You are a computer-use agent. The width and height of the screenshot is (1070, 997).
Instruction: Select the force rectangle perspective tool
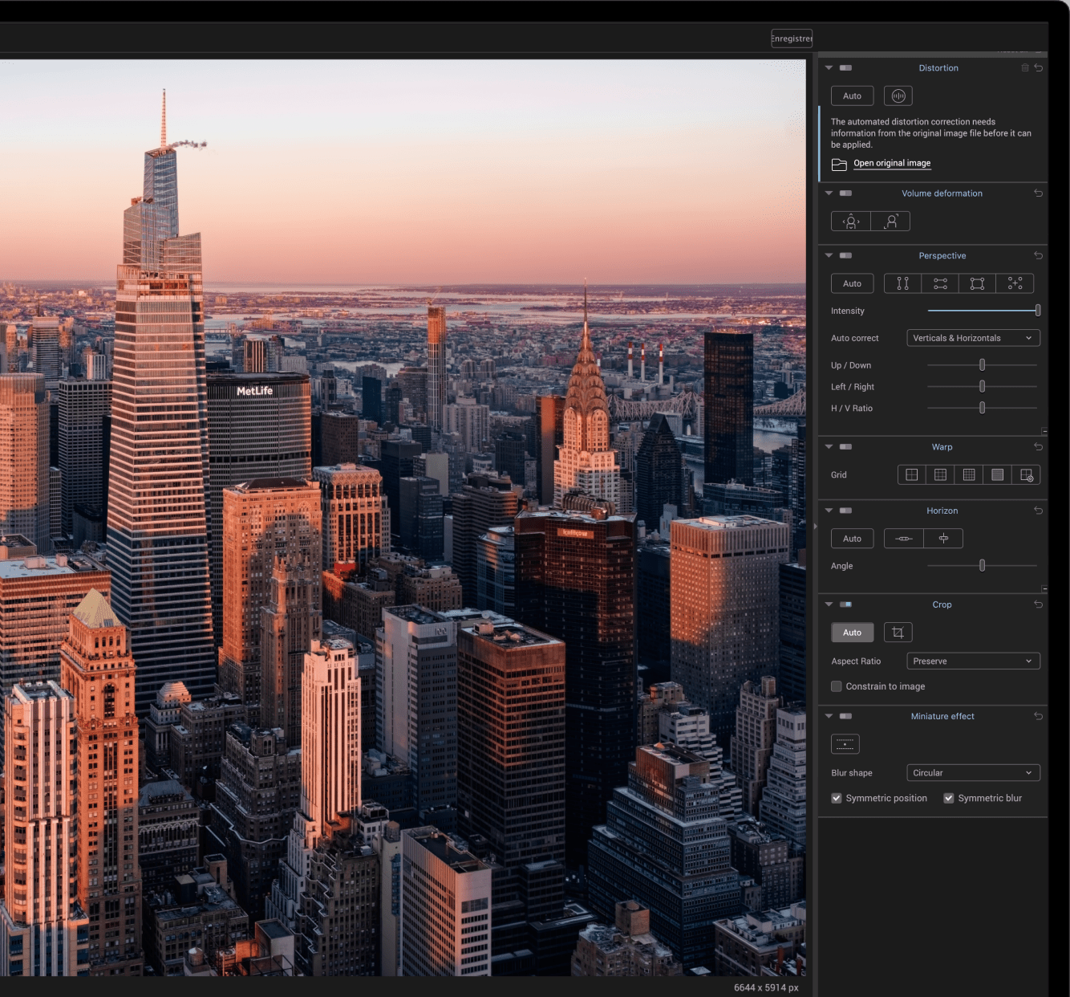point(977,283)
